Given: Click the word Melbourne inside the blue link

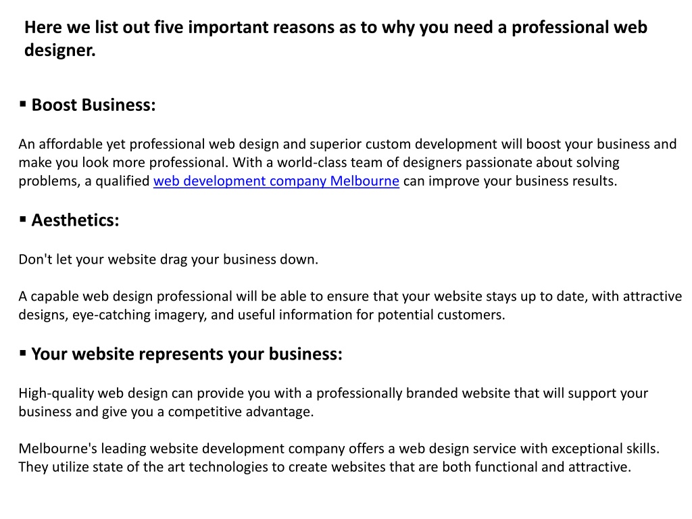Looking at the screenshot, I should point(364,181).
